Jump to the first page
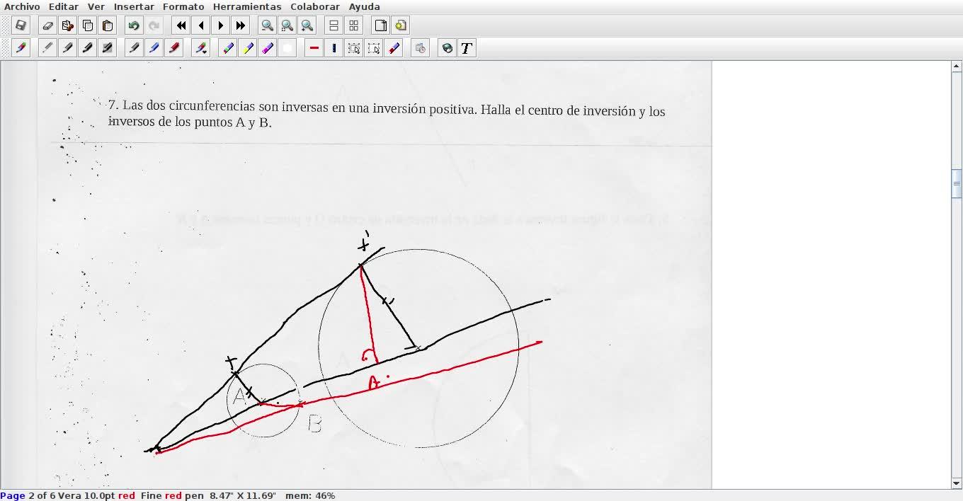This screenshot has height=501, width=963. point(181,25)
